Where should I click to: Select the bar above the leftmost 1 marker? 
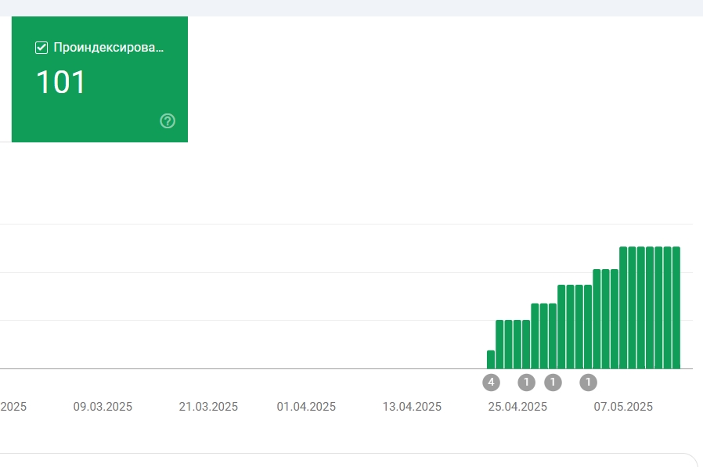pyautogui.click(x=526, y=344)
